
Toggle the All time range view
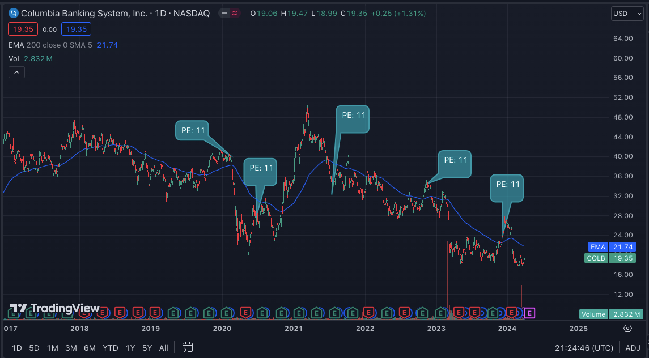(163, 348)
